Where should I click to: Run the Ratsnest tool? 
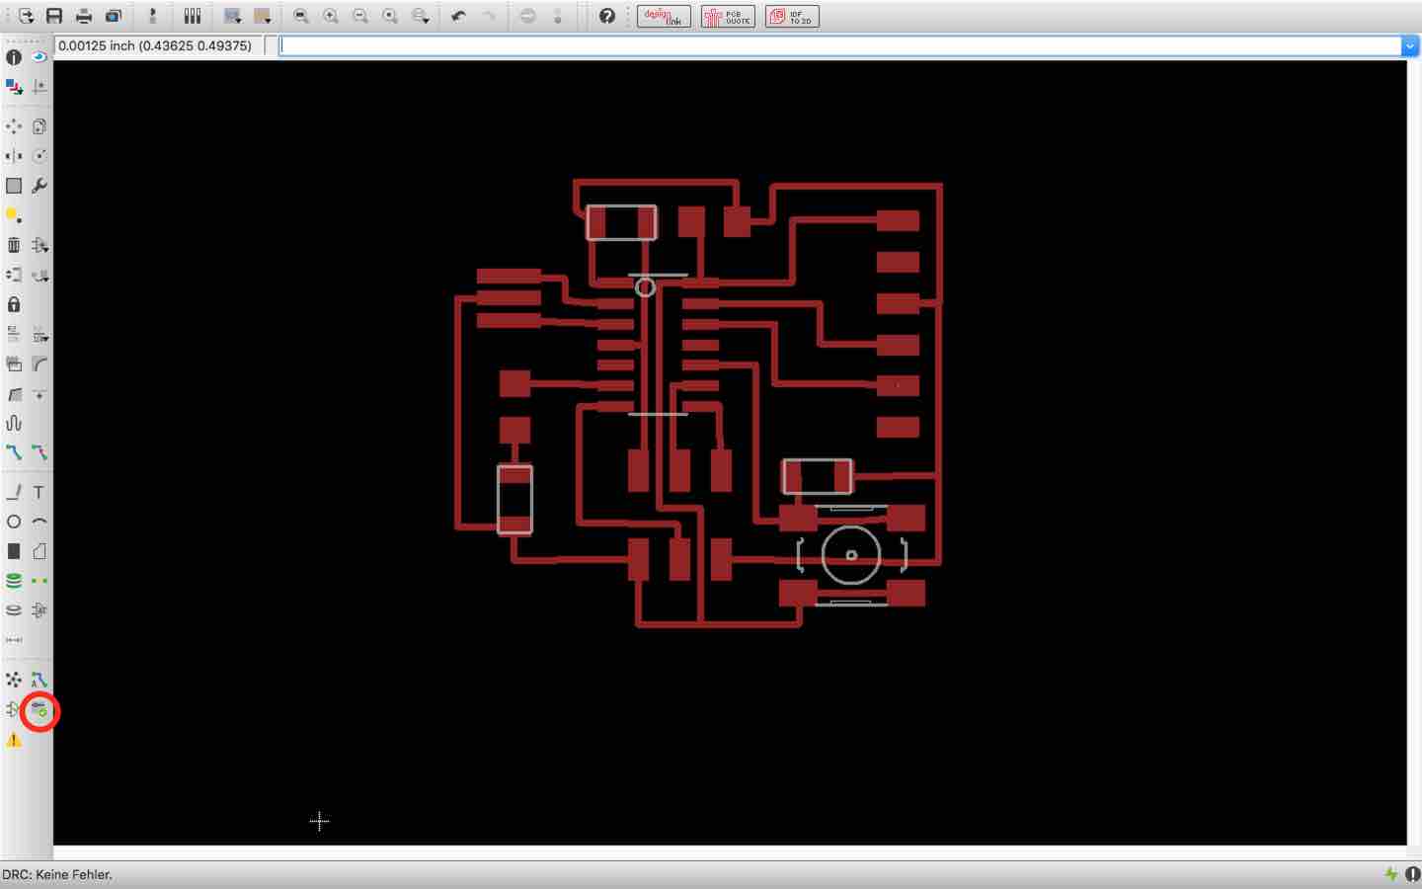point(14,680)
